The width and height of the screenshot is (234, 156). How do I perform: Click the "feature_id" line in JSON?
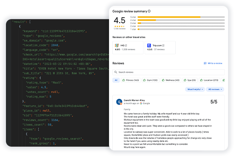click(x=56, y=106)
